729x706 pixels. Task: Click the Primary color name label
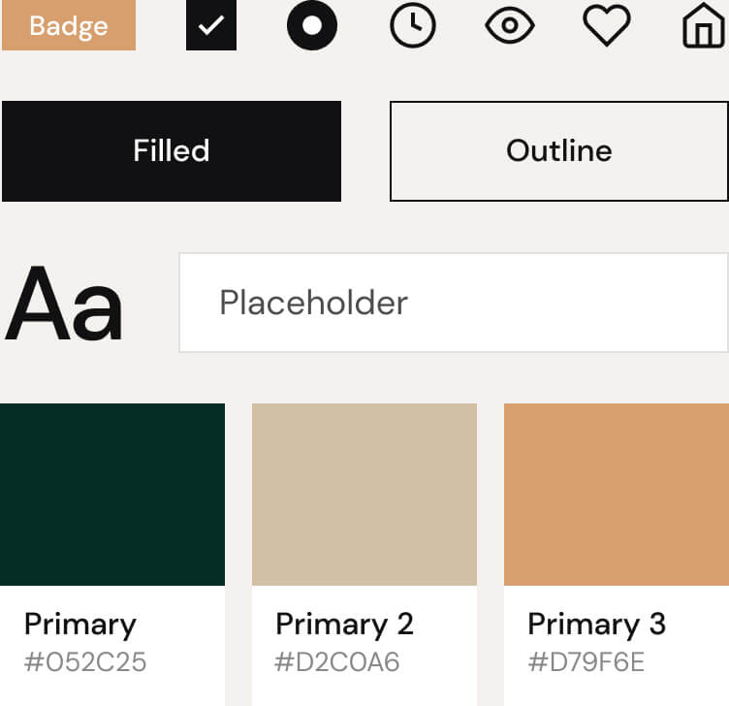[x=80, y=624]
